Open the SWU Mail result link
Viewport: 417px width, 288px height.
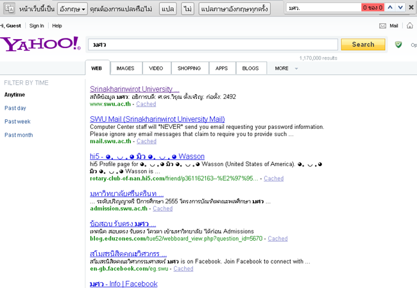157,119
